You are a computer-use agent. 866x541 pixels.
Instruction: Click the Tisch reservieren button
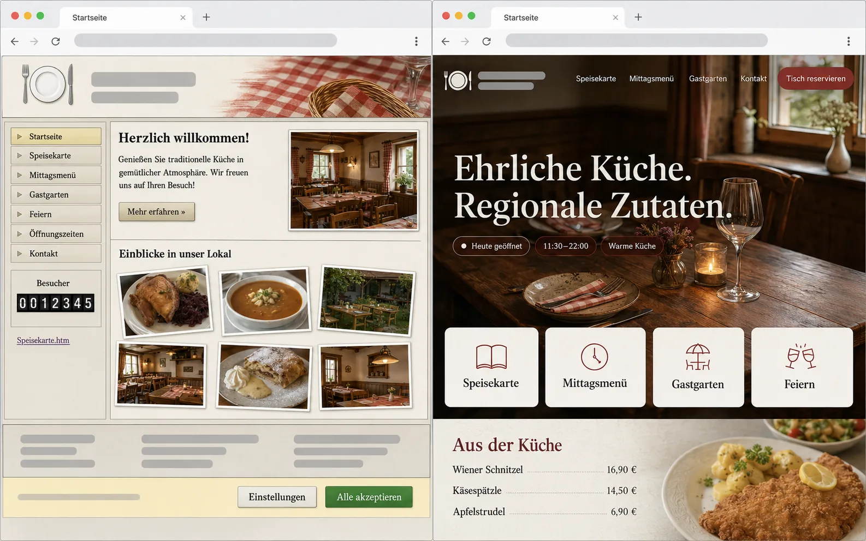(816, 79)
